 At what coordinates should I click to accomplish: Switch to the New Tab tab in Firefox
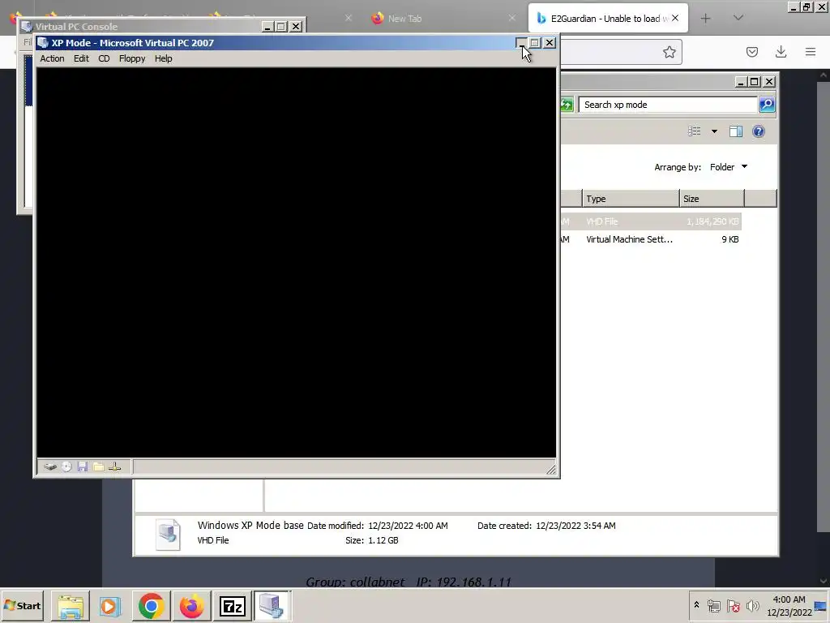coord(404,19)
